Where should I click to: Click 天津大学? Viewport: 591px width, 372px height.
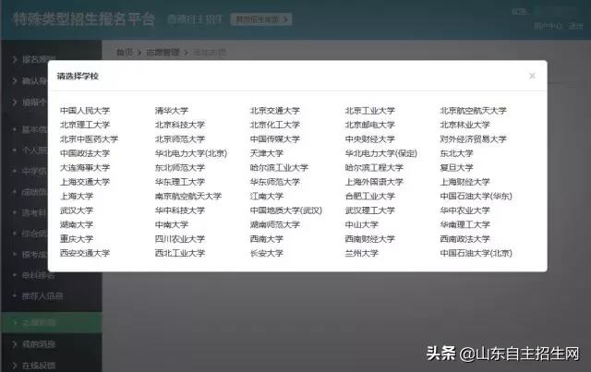click(x=267, y=153)
